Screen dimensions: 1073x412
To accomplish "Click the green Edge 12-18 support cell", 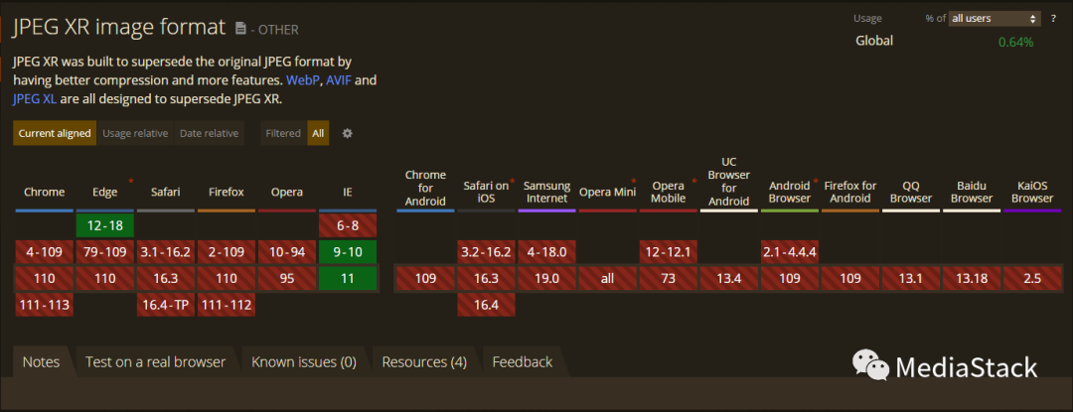I will (x=104, y=225).
